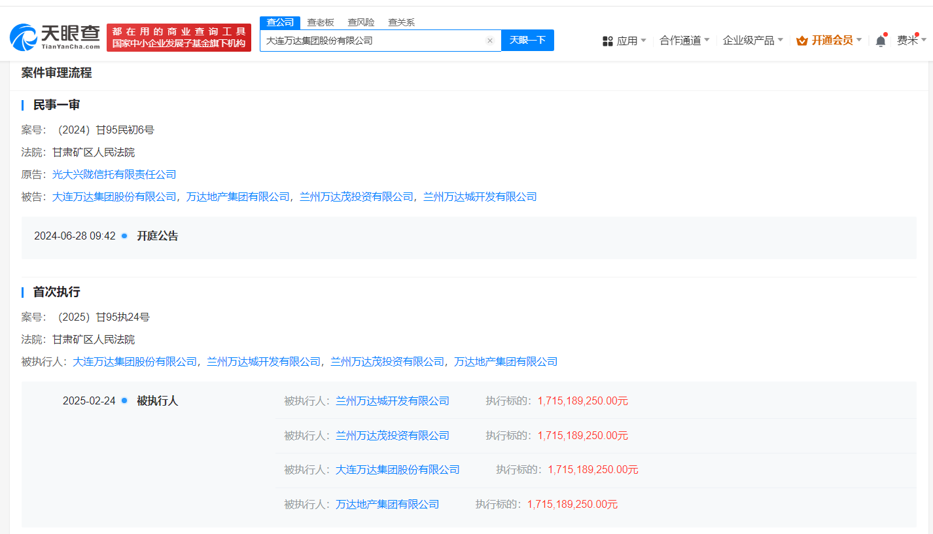This screenshot has width=933, height=534.
Task: Expand the 企业级产品 dropdown
Action: (x=753, y=41)
